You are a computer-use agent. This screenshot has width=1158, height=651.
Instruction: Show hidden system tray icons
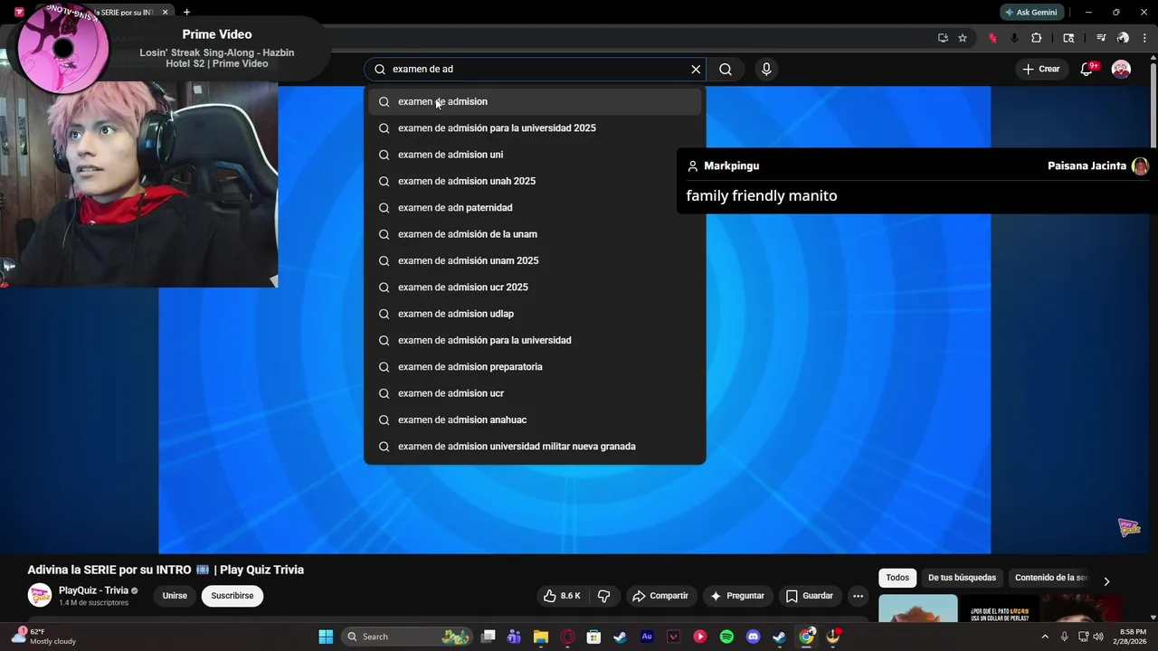click(x=1045, y=637)
